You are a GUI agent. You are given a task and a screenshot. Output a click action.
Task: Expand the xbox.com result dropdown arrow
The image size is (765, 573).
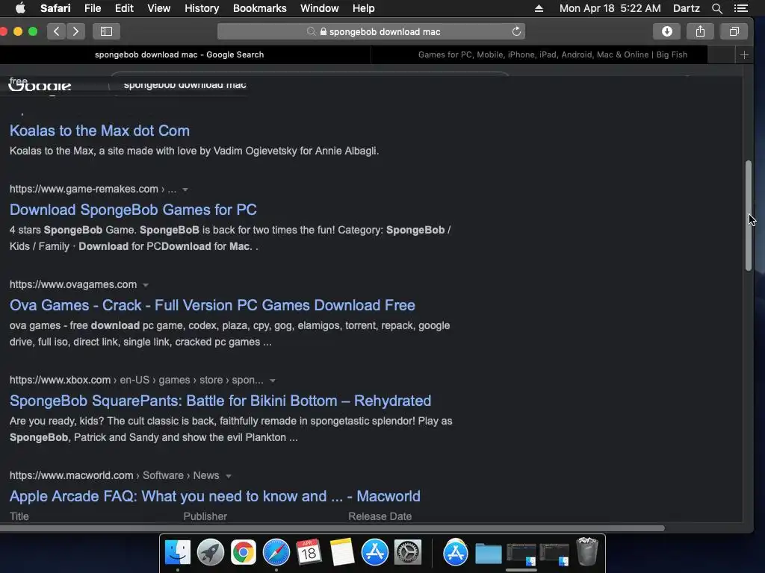click(x=272, y=381)
